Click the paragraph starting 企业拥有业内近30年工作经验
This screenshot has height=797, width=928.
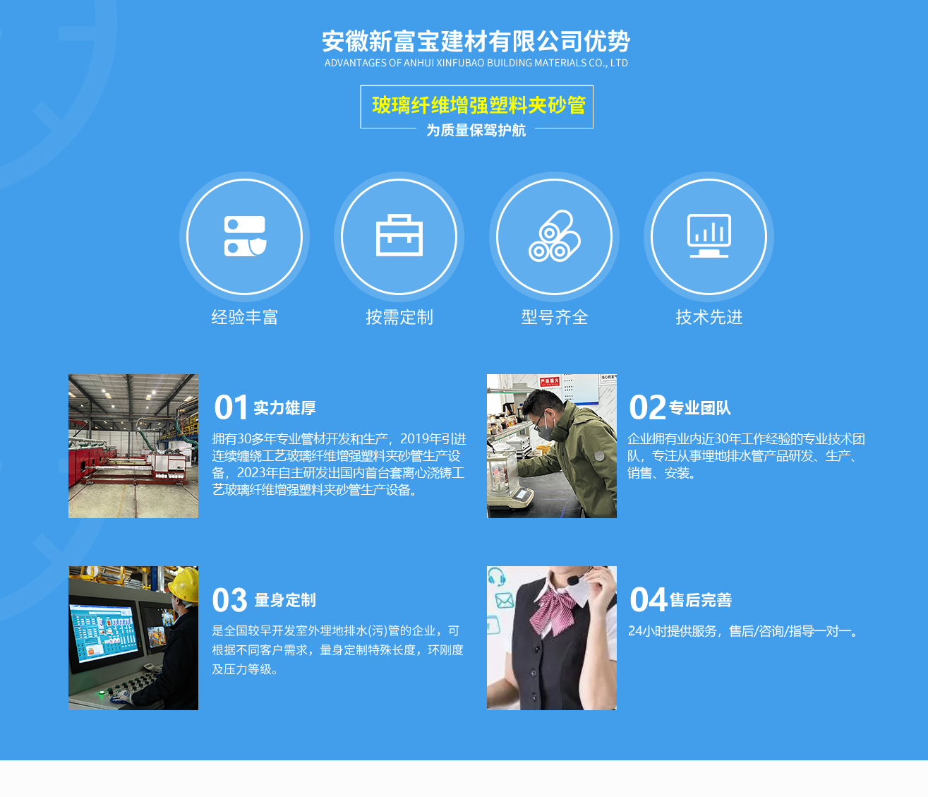click(747, 456)
